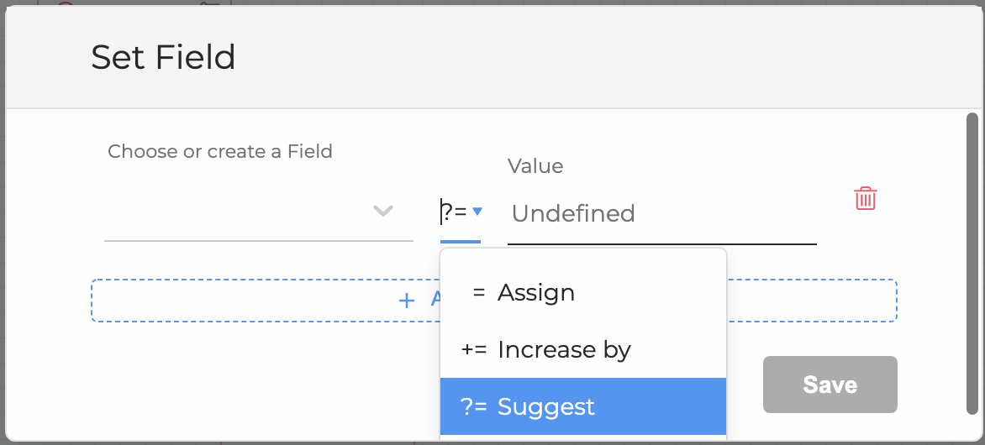Click the Set Field dialog title
Image resolution: width=985 pixels, height=445 pixels.
click(x=163, y=57)
